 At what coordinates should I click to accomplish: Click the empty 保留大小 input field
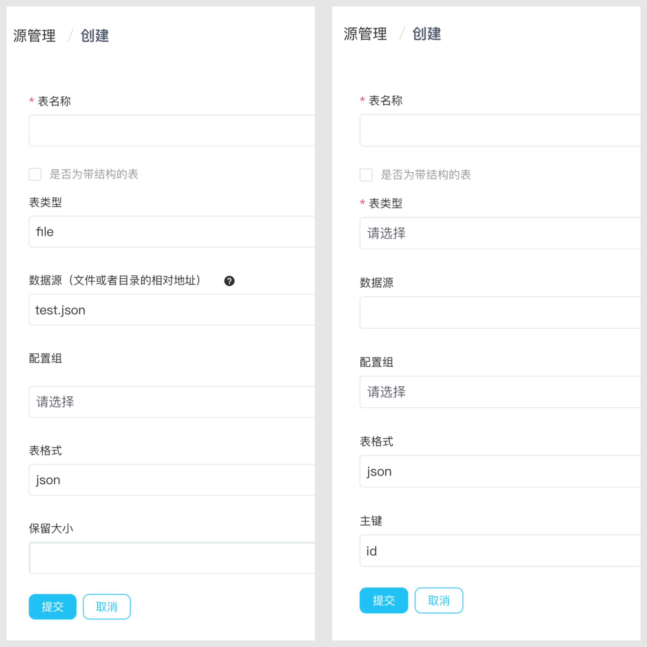(x=171, y=558)
